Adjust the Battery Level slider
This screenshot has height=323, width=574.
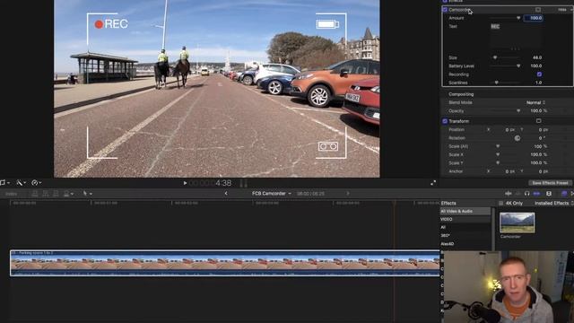click(x=518, y=66)
